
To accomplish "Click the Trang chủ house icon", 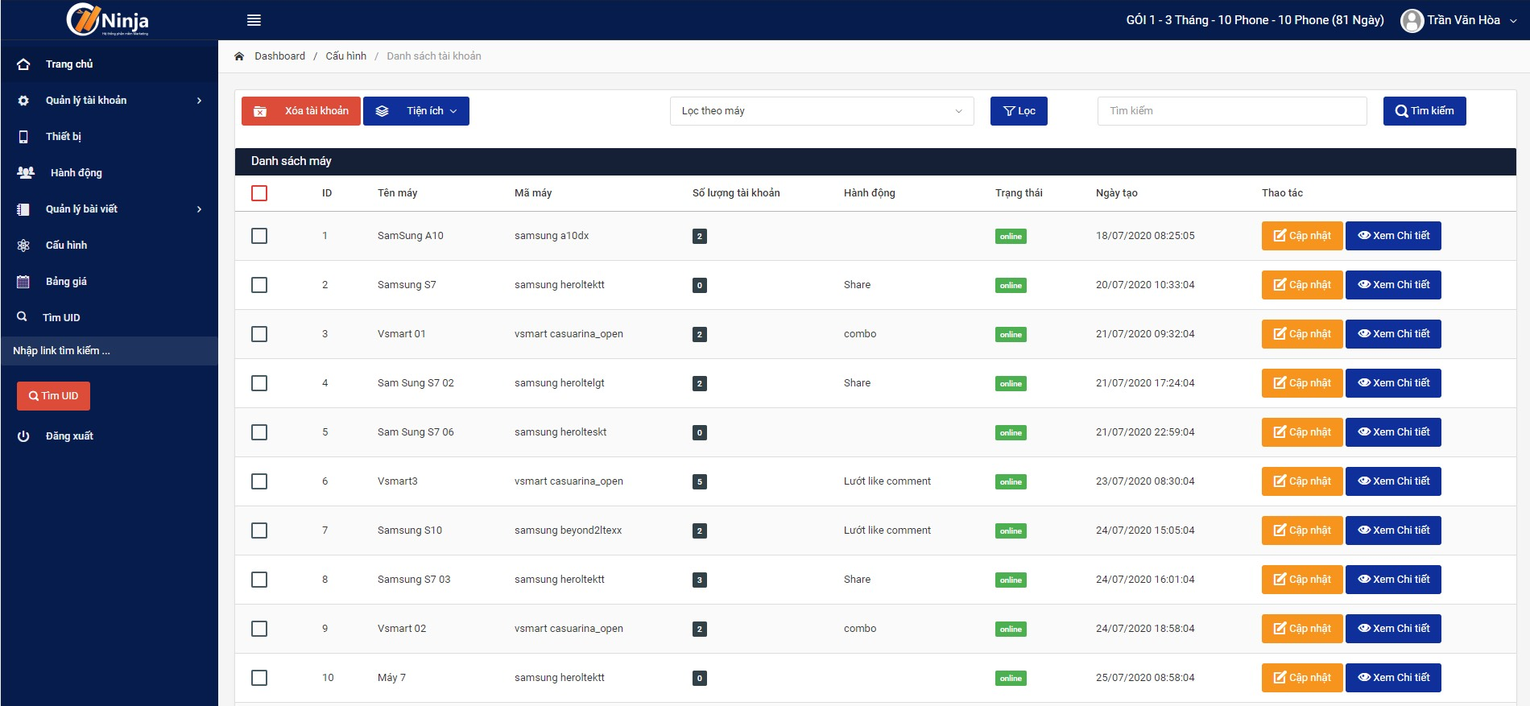I will (x=23, y=64).
